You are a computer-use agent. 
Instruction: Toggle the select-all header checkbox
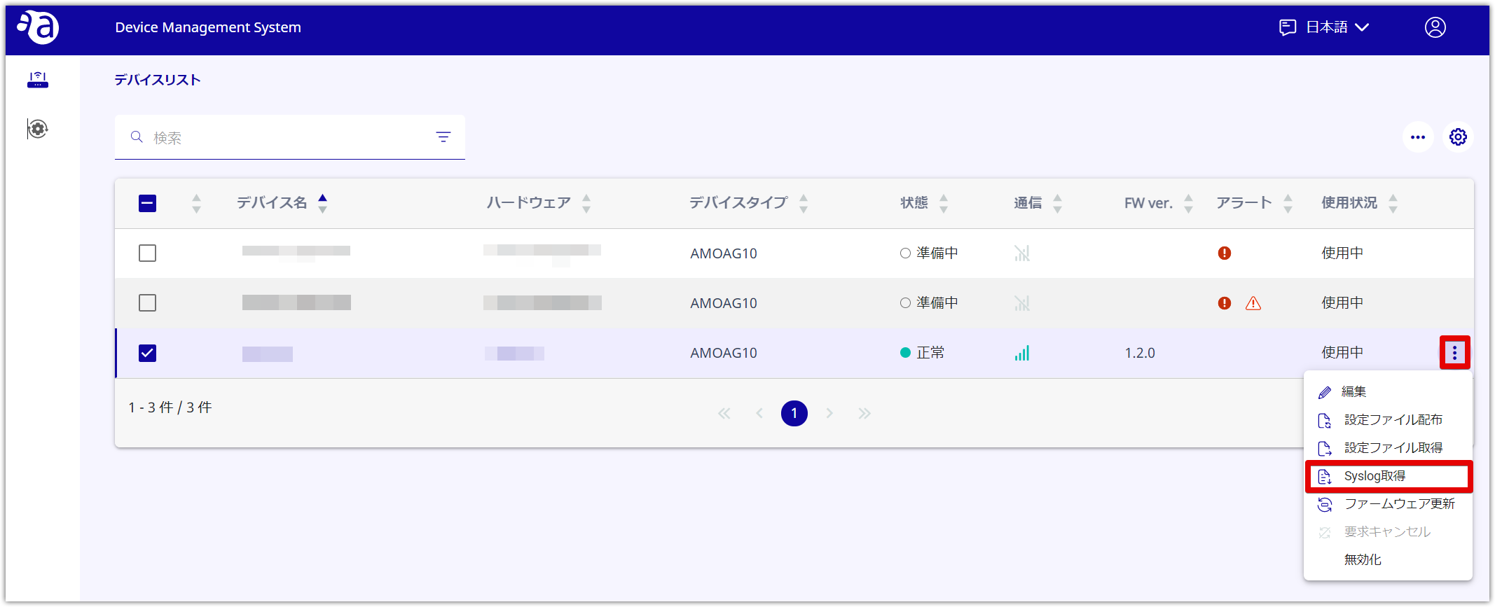(147, 204)
